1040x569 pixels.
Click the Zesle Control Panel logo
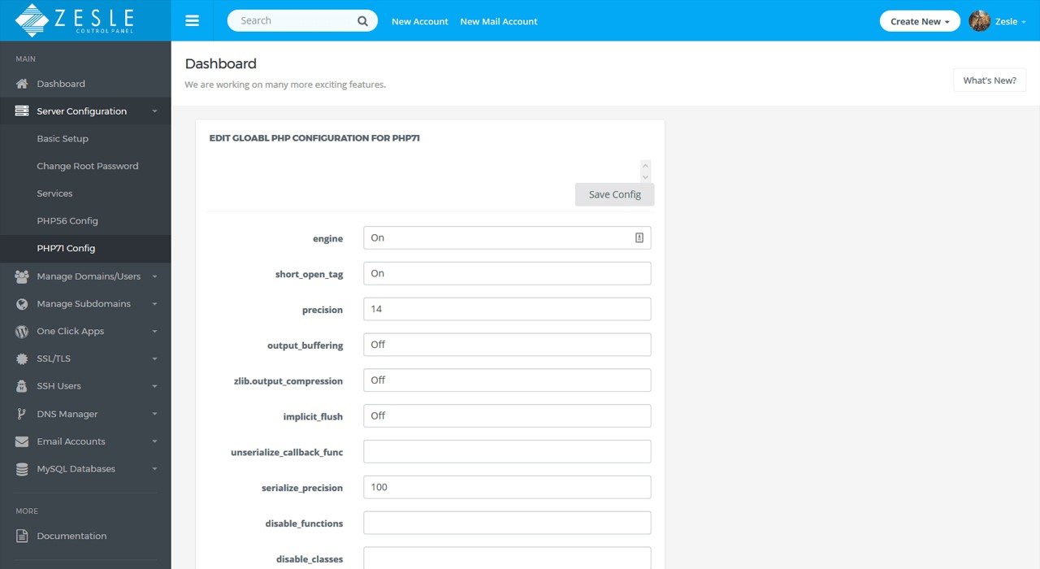click(x=75, y=20)
